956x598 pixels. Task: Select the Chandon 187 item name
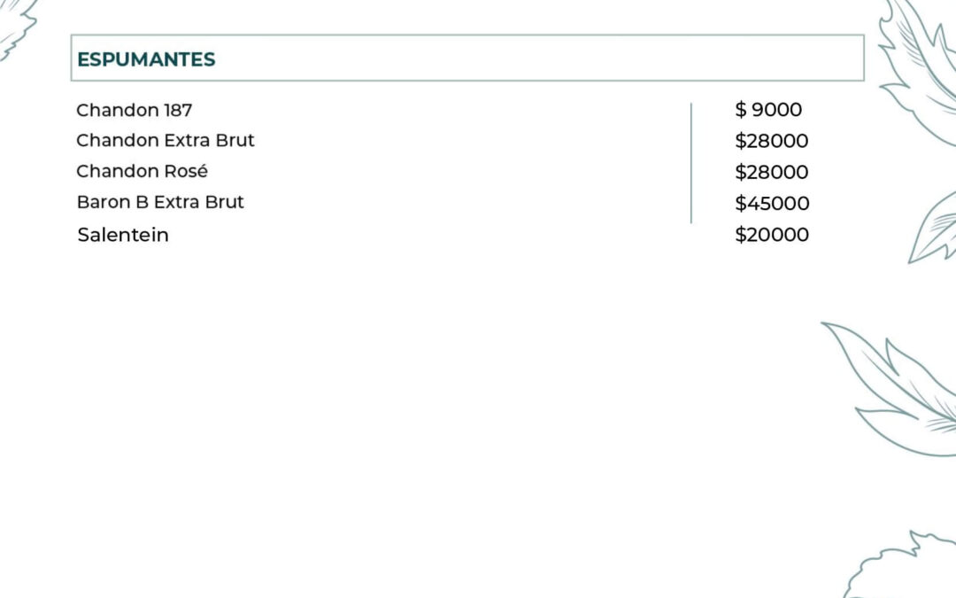pyautogui.click(x=134, y=110)
